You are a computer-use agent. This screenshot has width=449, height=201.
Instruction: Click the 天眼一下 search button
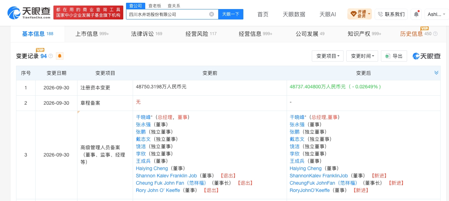231,14
